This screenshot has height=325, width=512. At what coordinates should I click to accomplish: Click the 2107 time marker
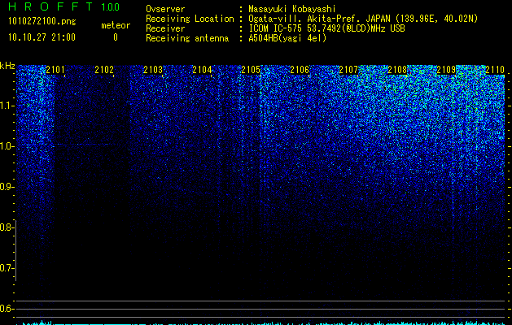click(x=348, y=70)
